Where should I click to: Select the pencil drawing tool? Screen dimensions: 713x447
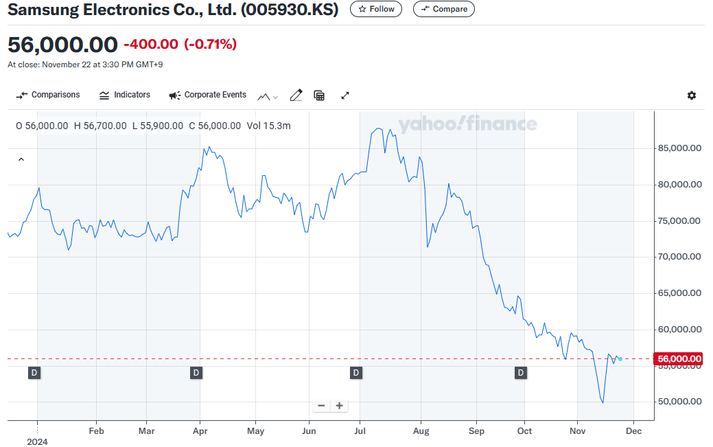[x=296, y=95]
